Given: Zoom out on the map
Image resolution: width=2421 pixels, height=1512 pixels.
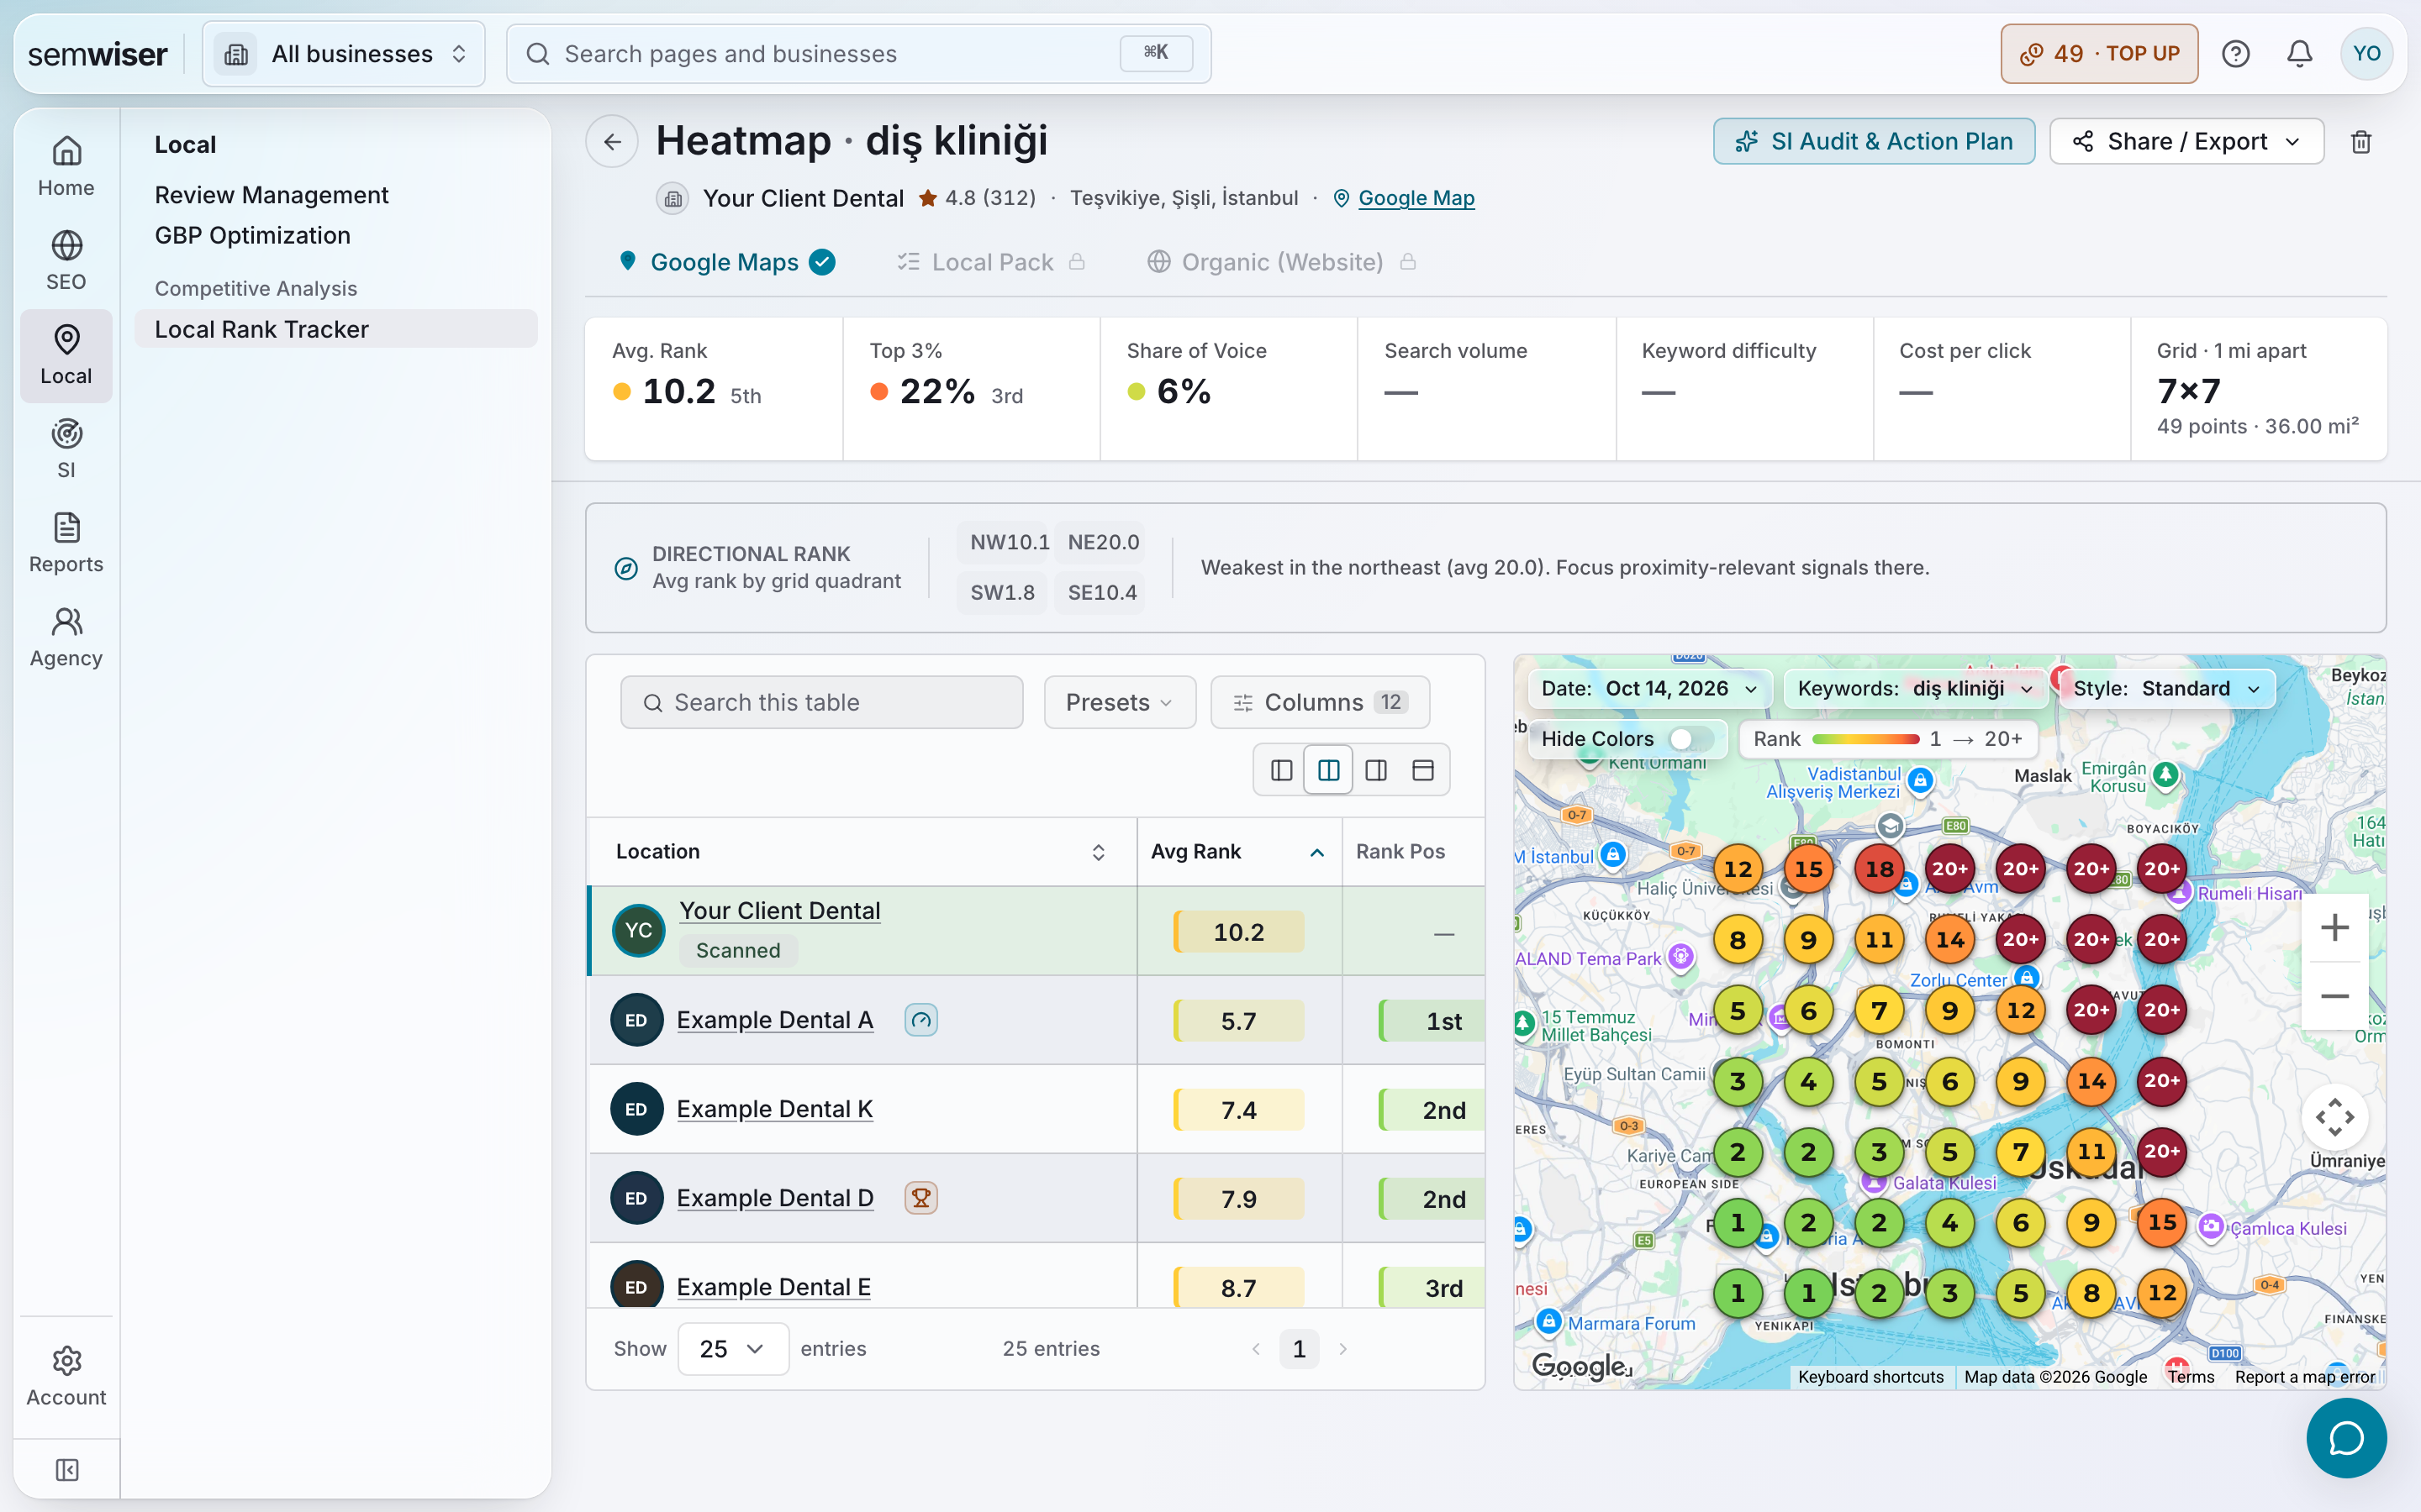Looking at the screenshot, I should (x=2335, y=996).
